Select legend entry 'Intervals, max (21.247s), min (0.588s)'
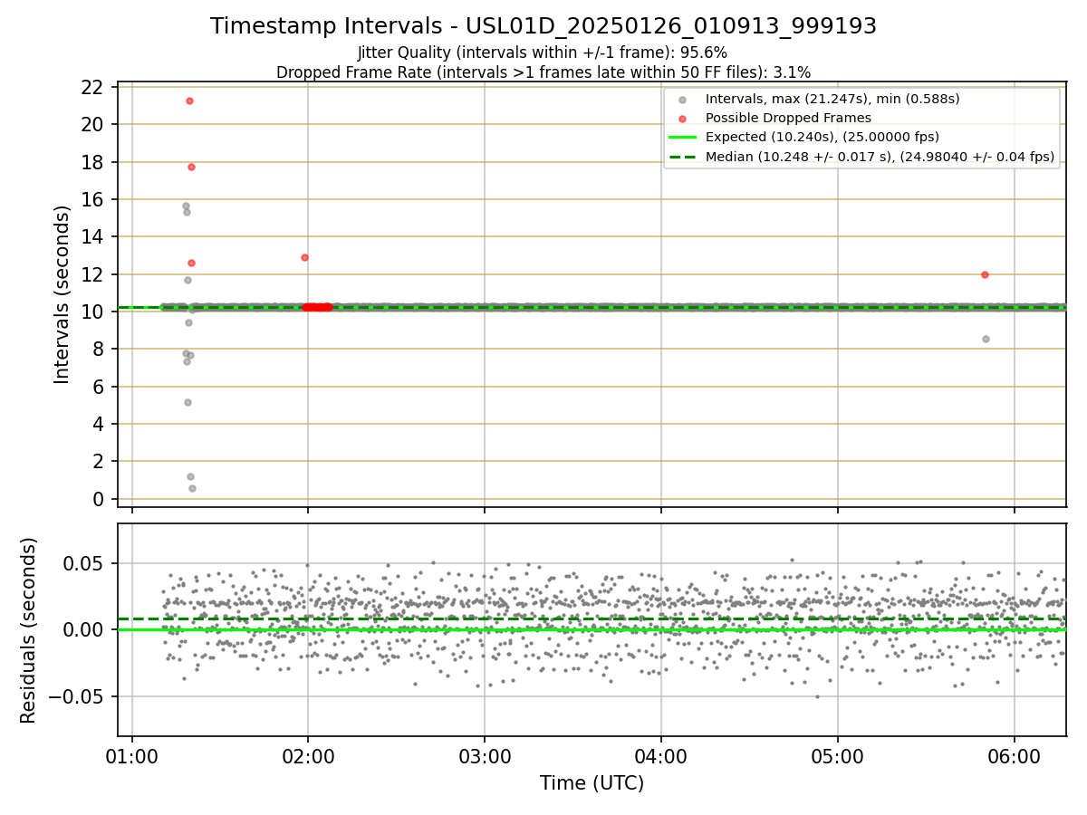Screen dimensions: 1087x815 coord(832,99)
